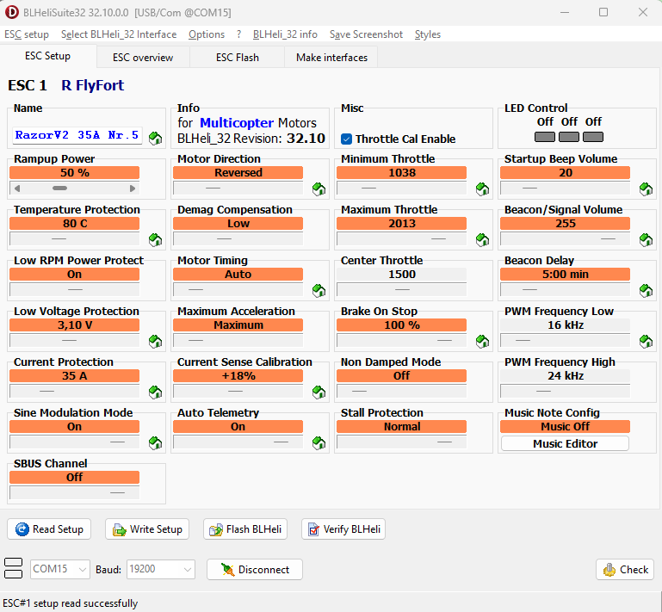Screen dimensions: 662x612
Task: Click the Write Setup button
Action: 147,529
